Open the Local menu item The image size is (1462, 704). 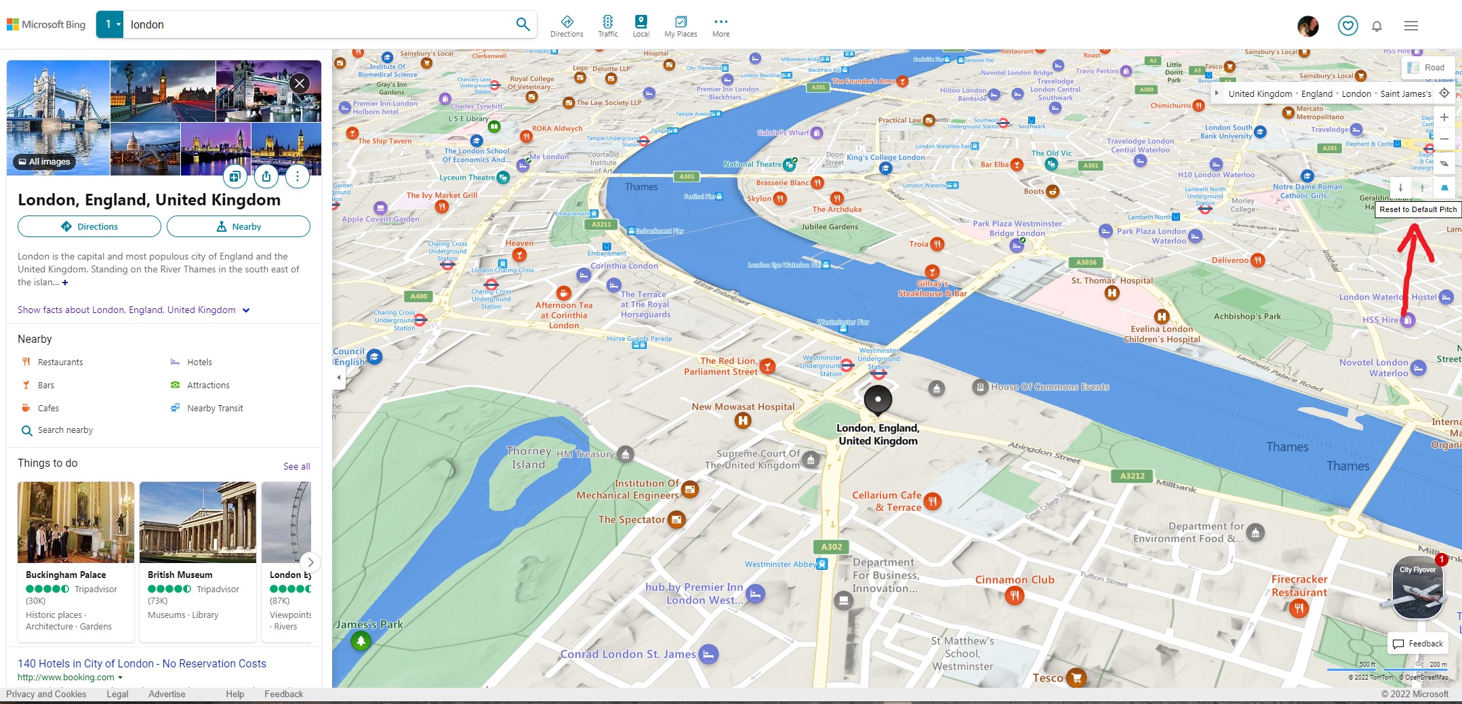pos(641,26)
